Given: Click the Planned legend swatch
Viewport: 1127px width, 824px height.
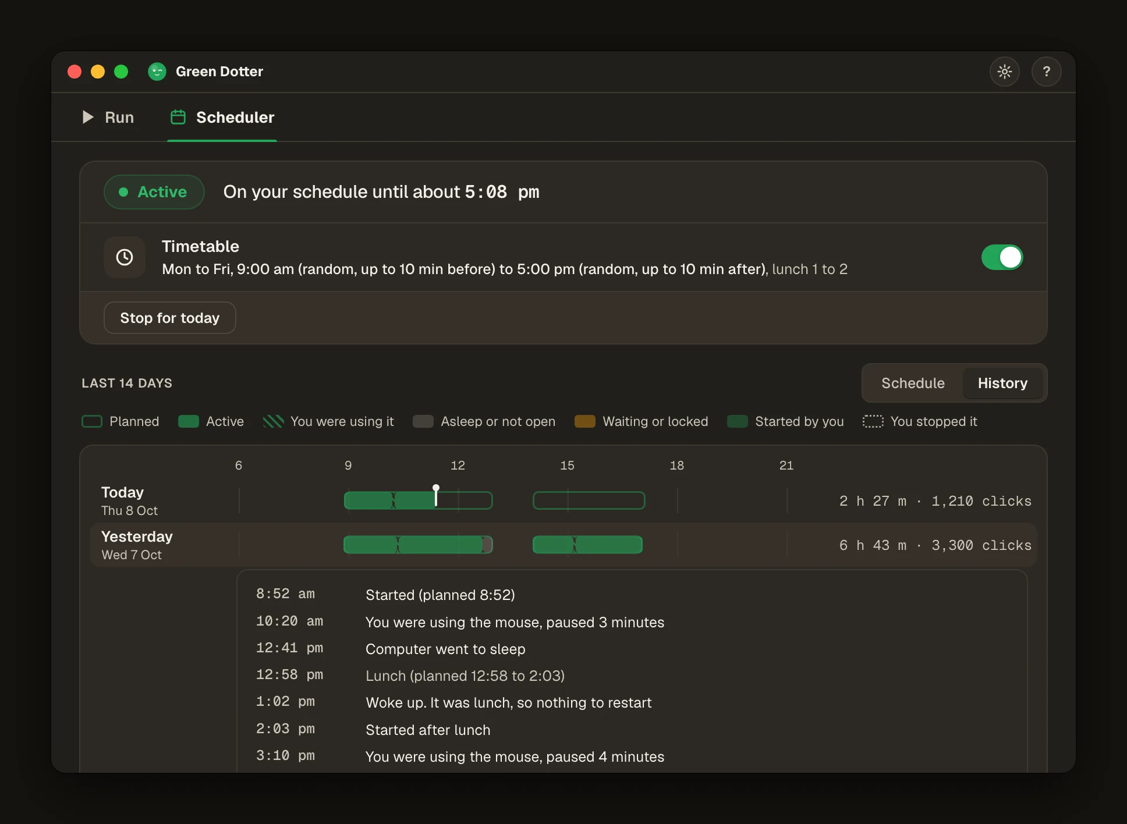Looking at the screenshot, I should pos(92,421).
